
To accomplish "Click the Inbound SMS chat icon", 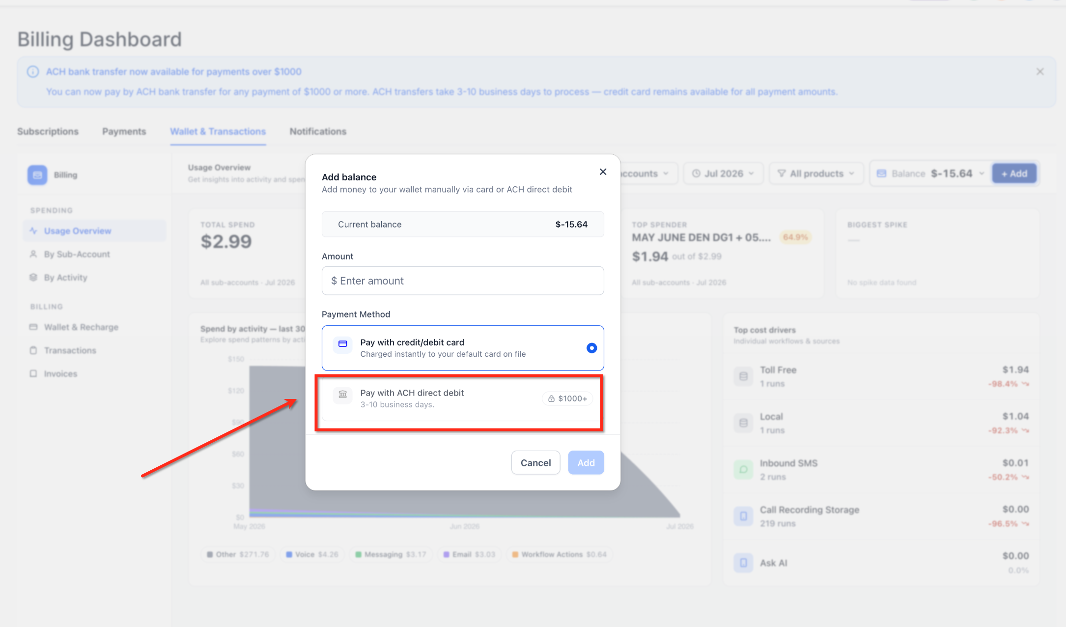I will pyautogui.click(x=743, y=470).
